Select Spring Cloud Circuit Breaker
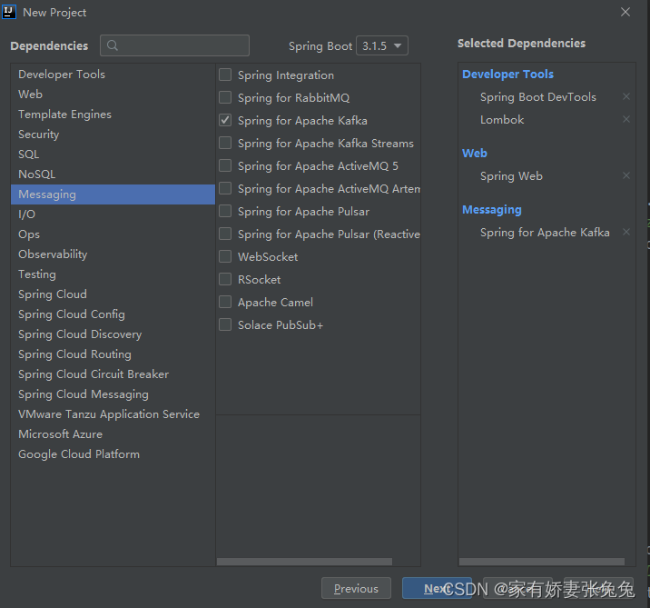The height and width of the screenshot is (608, 650). coord(113,374)
